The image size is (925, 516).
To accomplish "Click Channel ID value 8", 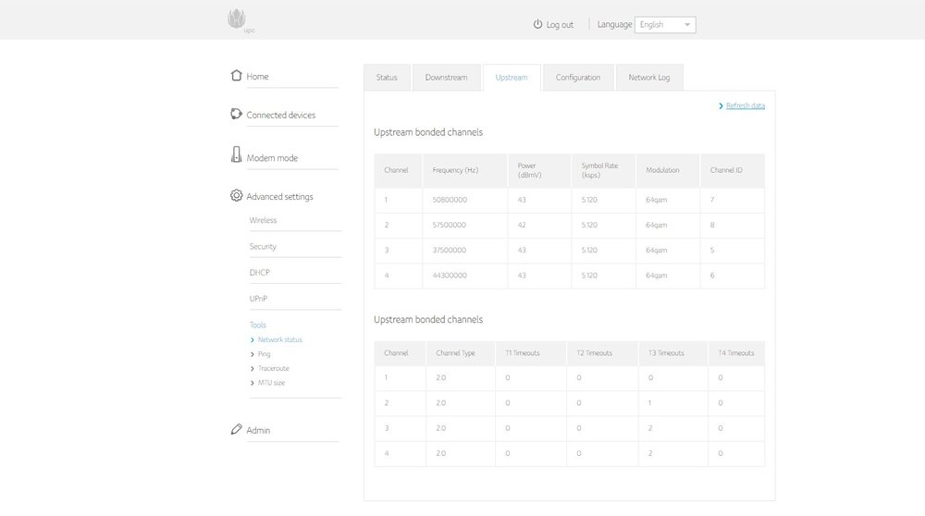I will 712,226.
